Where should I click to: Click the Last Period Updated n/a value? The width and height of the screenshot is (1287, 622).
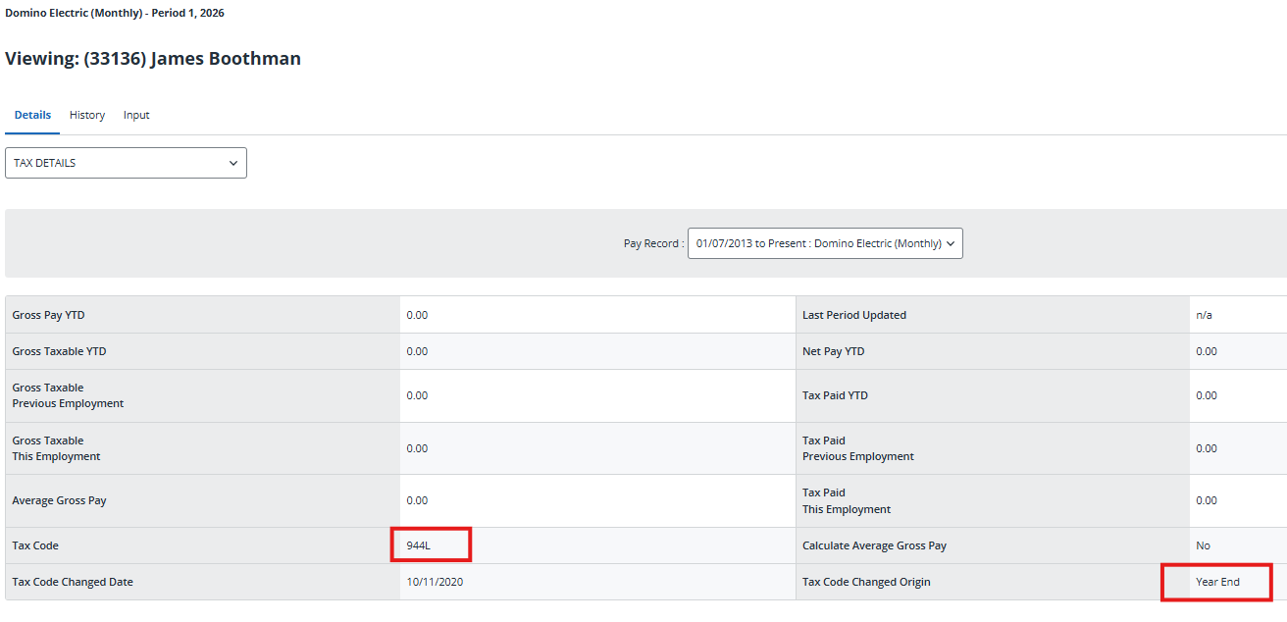[1205, 315]
